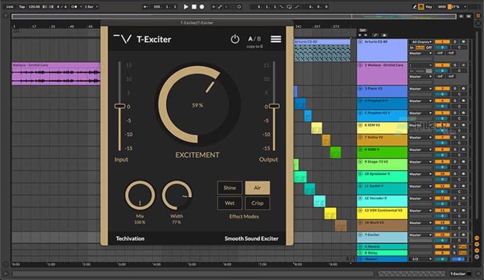The width and height of the screenshot is (484, 280).
Task: Enable the Wet effect mode
Action: (x=230, y=203)
